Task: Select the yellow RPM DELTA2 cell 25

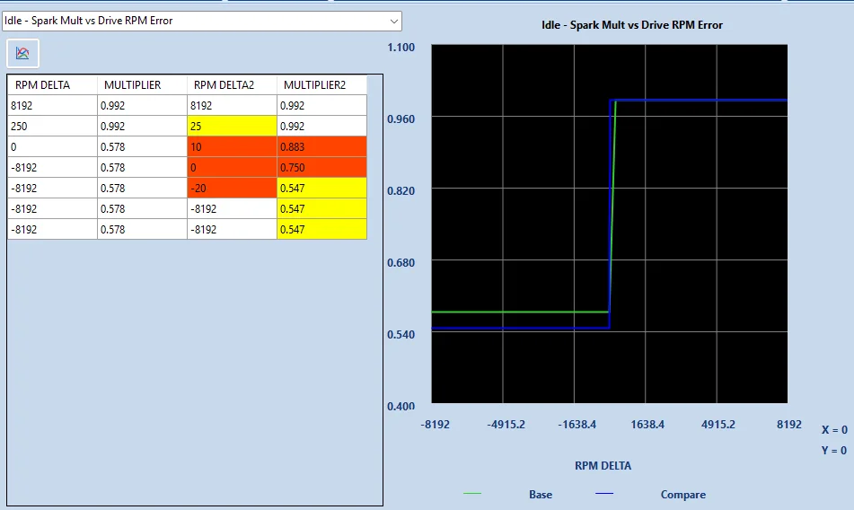Action: [x=232, y=127]
